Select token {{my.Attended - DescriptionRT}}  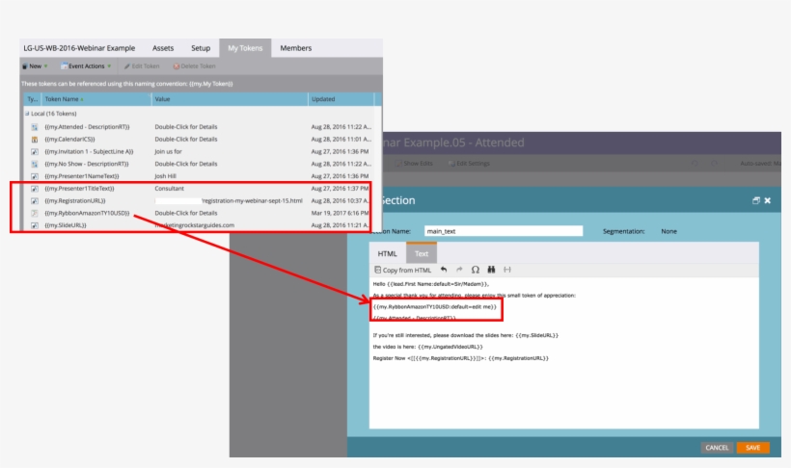coord(87,127)
